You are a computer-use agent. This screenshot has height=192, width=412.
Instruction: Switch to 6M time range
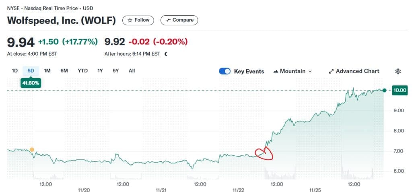[64, 71]
